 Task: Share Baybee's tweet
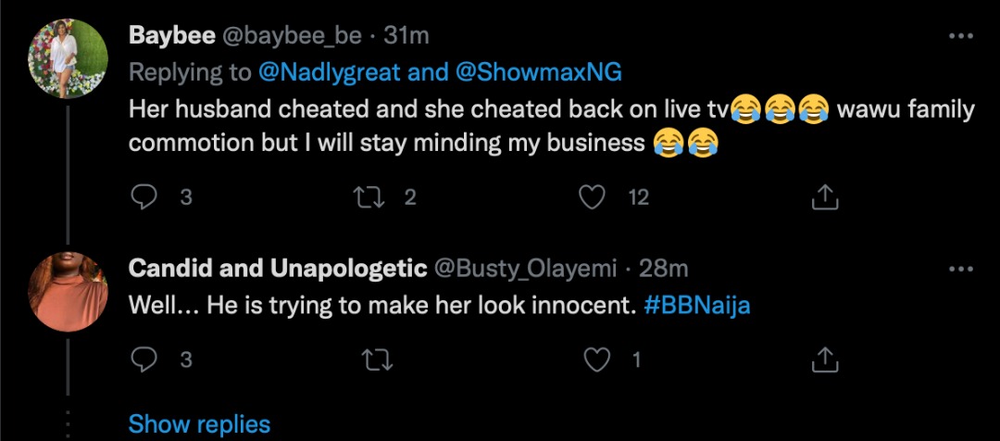click(x=824, y=196)
